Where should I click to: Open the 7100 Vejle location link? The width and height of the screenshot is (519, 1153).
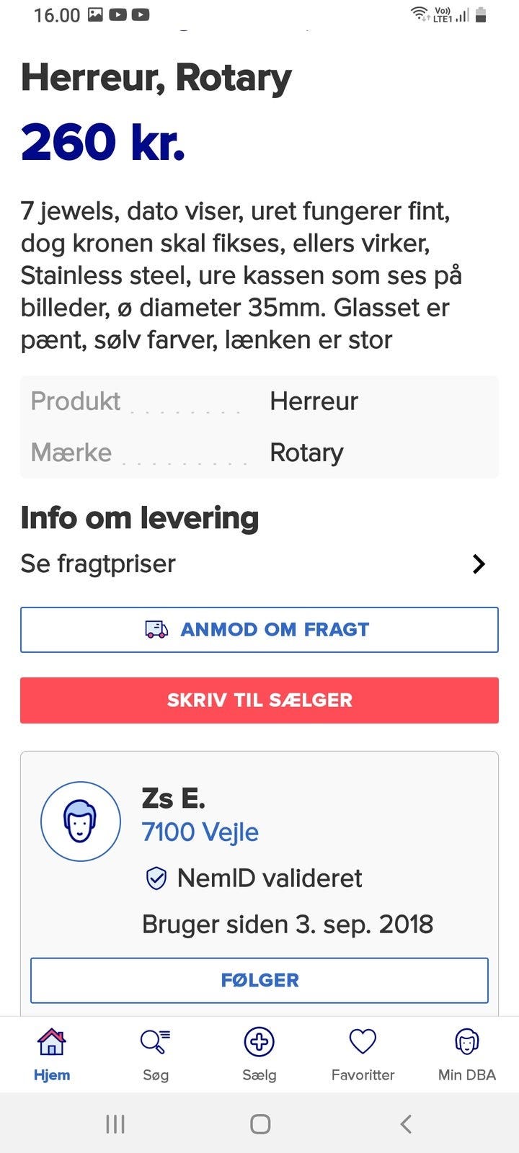[200, 832]
